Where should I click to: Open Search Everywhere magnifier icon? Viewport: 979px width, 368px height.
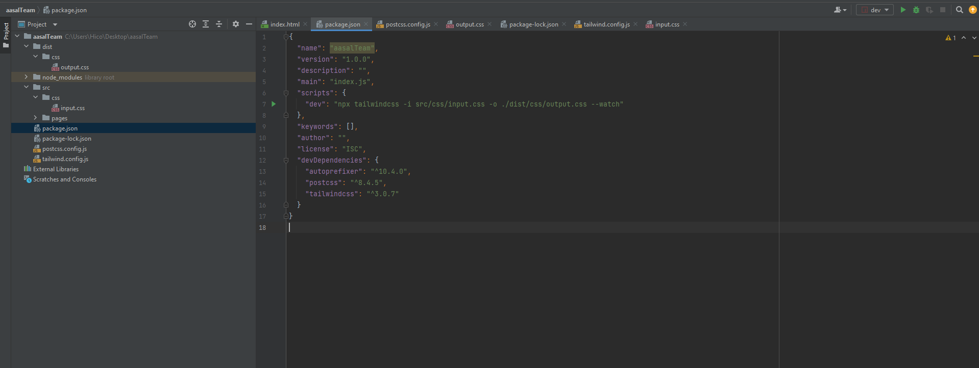[960, 10]
